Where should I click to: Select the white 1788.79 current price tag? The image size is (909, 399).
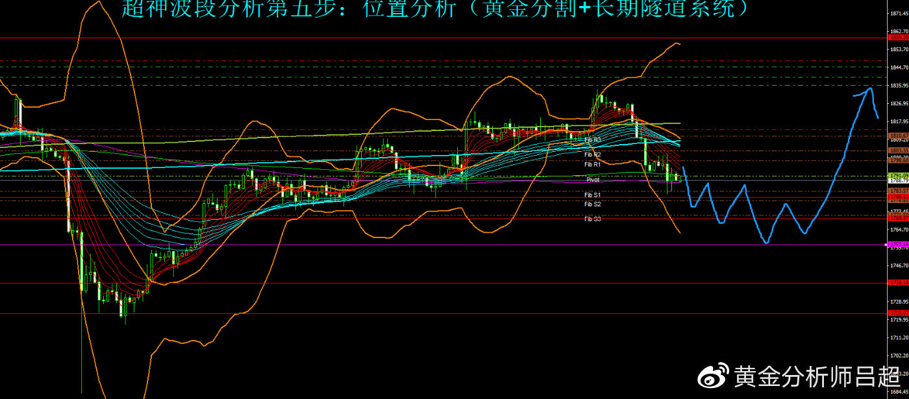pos(898,181)
